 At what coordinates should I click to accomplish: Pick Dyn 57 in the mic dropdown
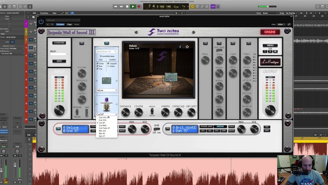pos(102,136)
